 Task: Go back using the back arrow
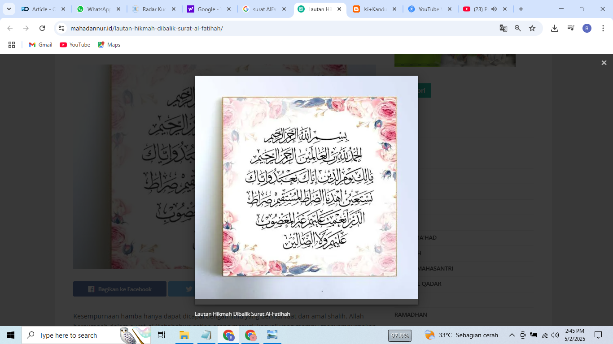(10, 28)
